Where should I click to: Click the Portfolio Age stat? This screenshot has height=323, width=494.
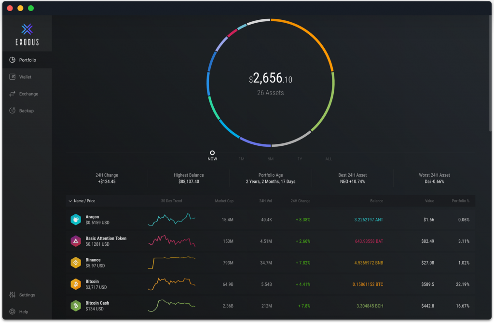pyautogui.click(x=271, y=178)
